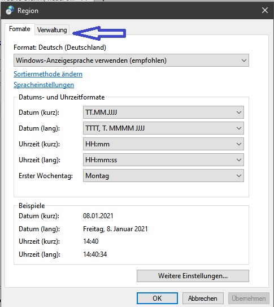Open the Uhrzeit (lang) HH:mm:ss dropdown
Screen dimensions: 274x307
163,160
